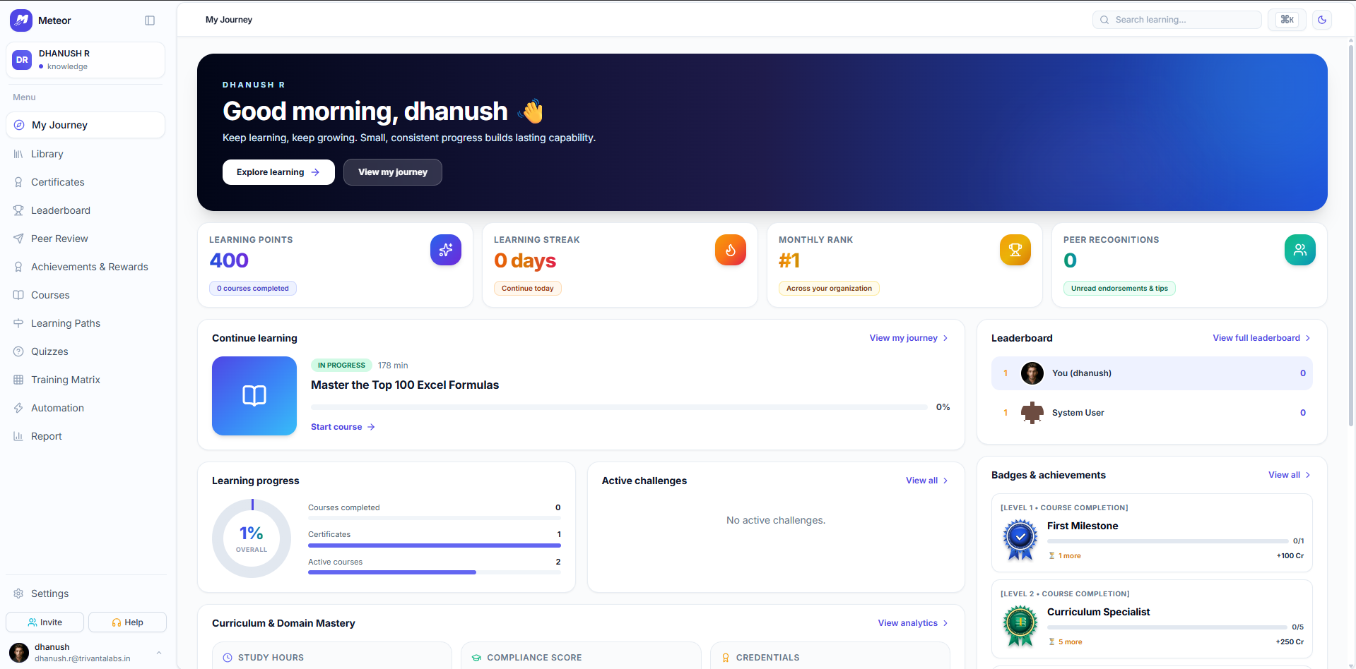This screenshot has width=1356, height=669.
Task: Click the Report chart icon
Action: pos(18,436)
